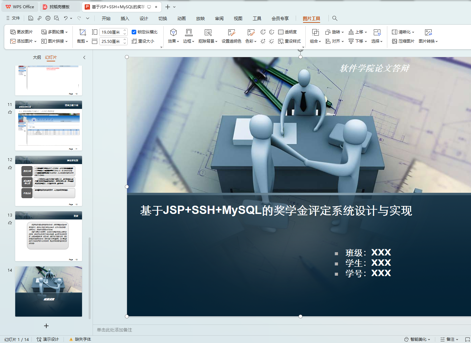Viewport: 471px width, 343px height.
Task: Add new slide with plus button
Action: coord(46,326)
